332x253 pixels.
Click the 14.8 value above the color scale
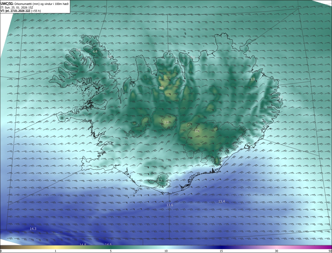[x=83, y=244]
